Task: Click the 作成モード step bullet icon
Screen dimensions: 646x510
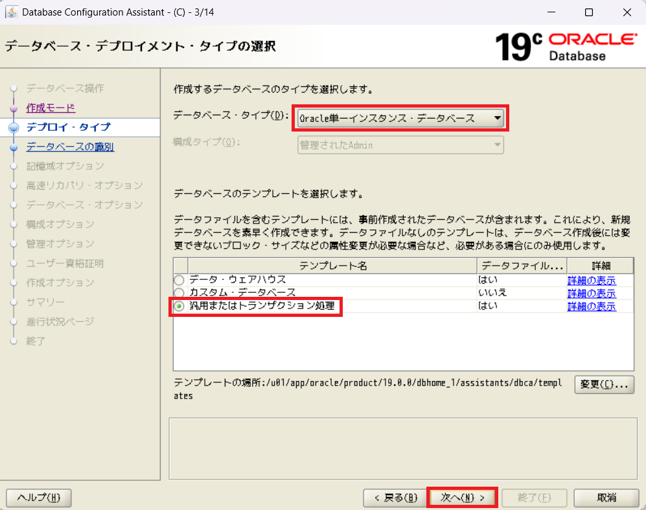Action: pyautogui.click(x=13, y=108)
